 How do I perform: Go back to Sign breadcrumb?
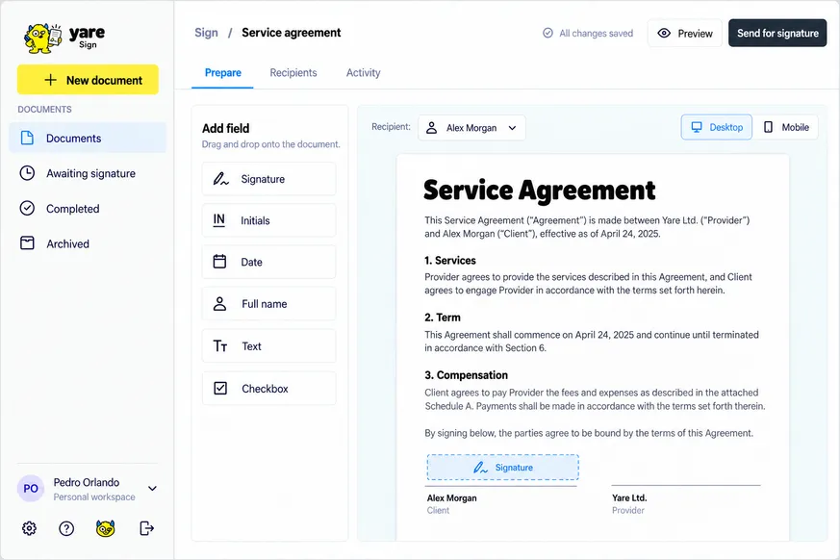206,33
